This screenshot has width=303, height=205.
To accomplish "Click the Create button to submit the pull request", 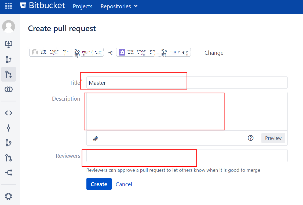I will click(99, 184).
